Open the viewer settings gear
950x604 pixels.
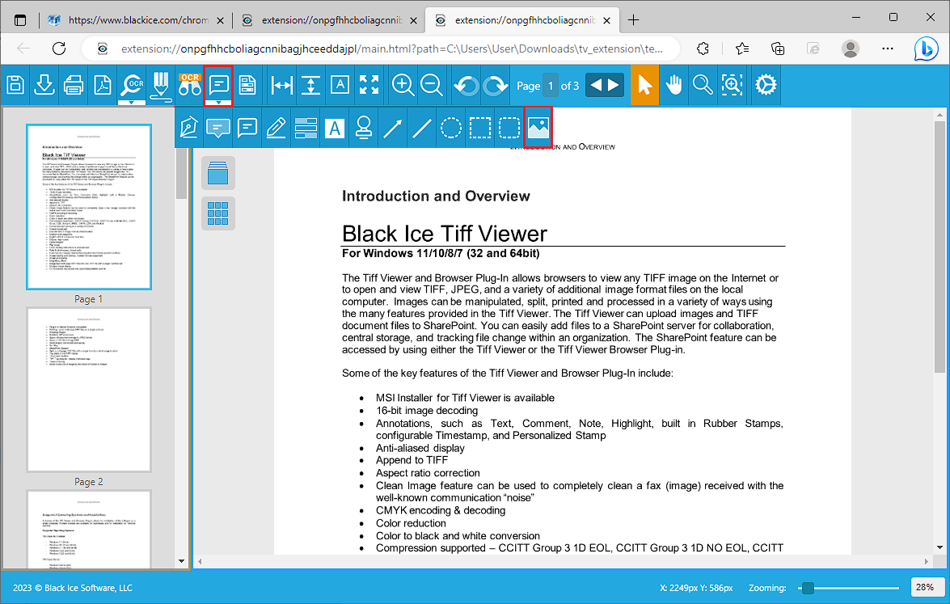point(766,86)
